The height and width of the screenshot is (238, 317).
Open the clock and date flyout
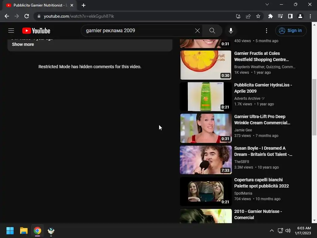coord(303,231)
